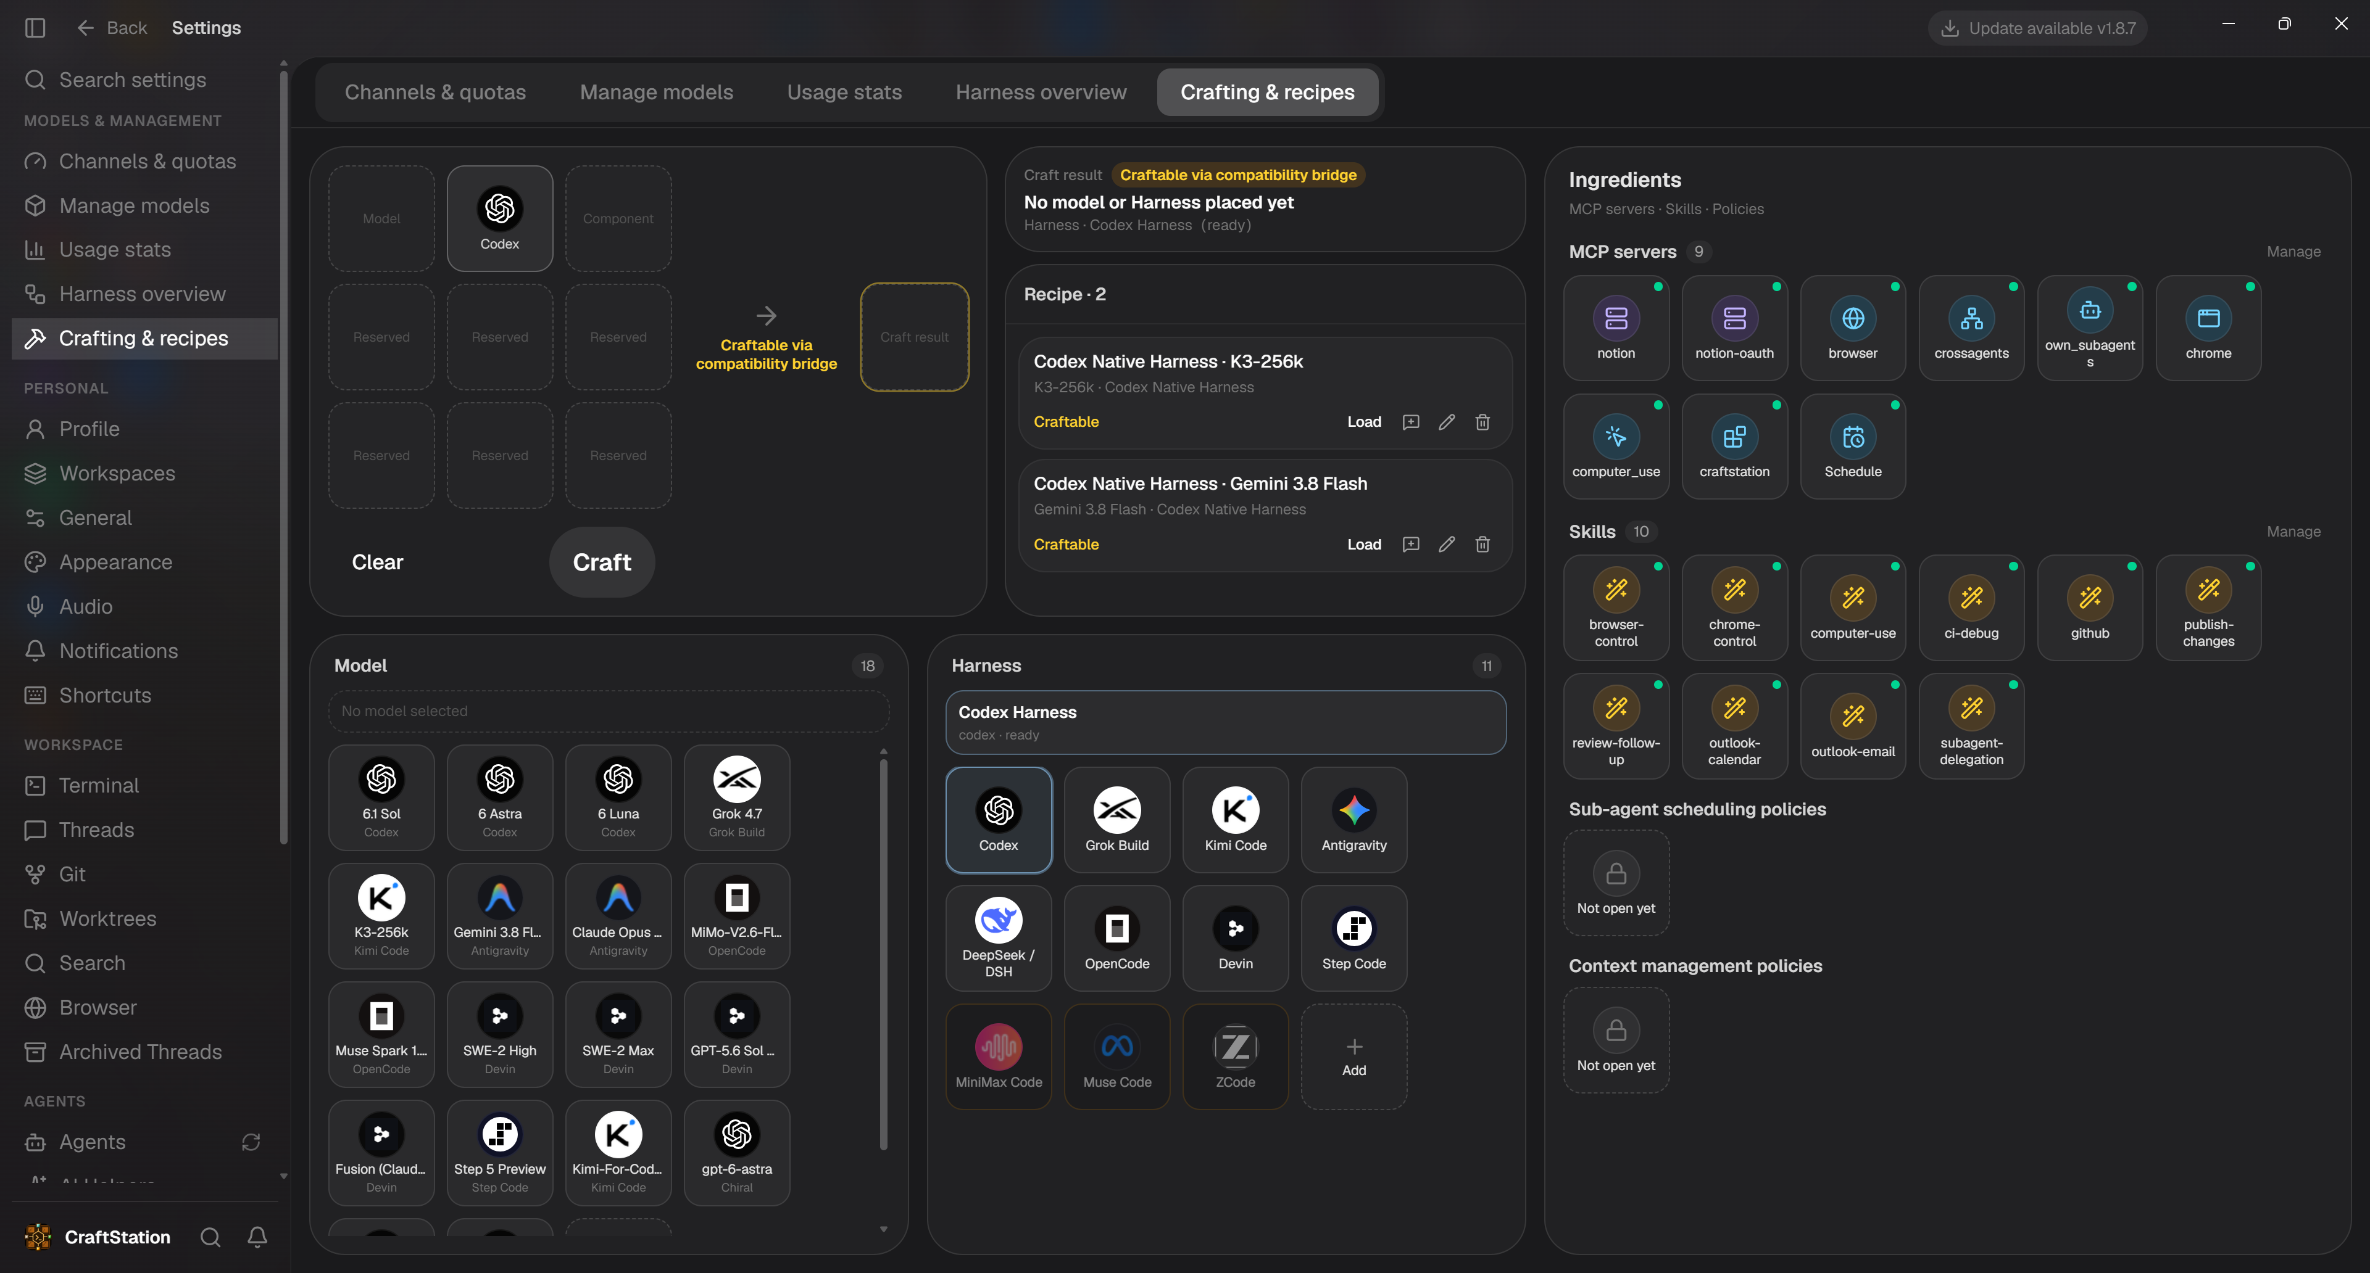This screenshot has height=1273, width=2370.
Task: Choose the Kimi Code harness
Action: (x=1236, y=819)
